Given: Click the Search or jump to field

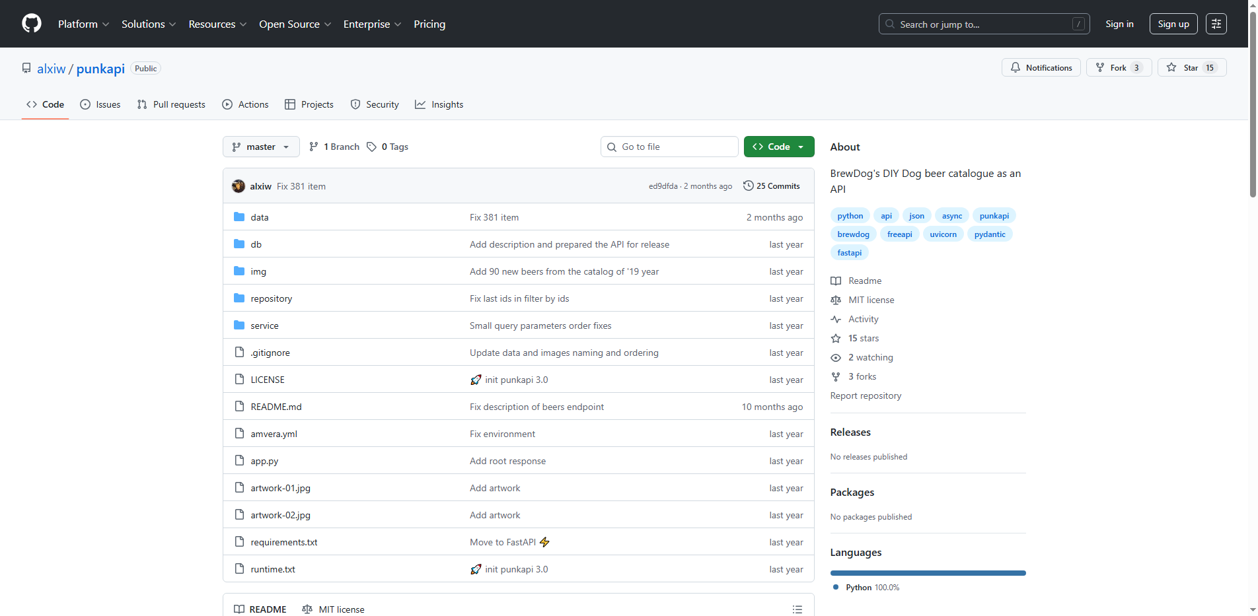Looking at the screenshot, I should pyautogui.click(x=984, y=24).
